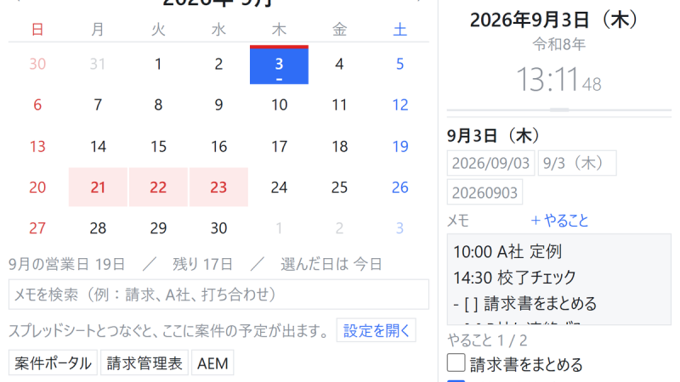Select Saturday September 5
The height and width of the screenshot is (382, 680).
coord(399,65)
